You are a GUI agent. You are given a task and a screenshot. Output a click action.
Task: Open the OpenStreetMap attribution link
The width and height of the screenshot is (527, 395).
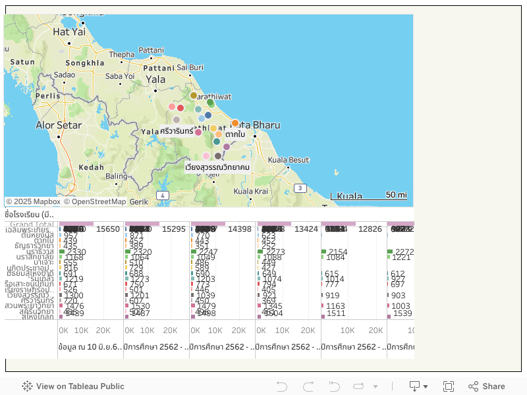click(96, 202)
